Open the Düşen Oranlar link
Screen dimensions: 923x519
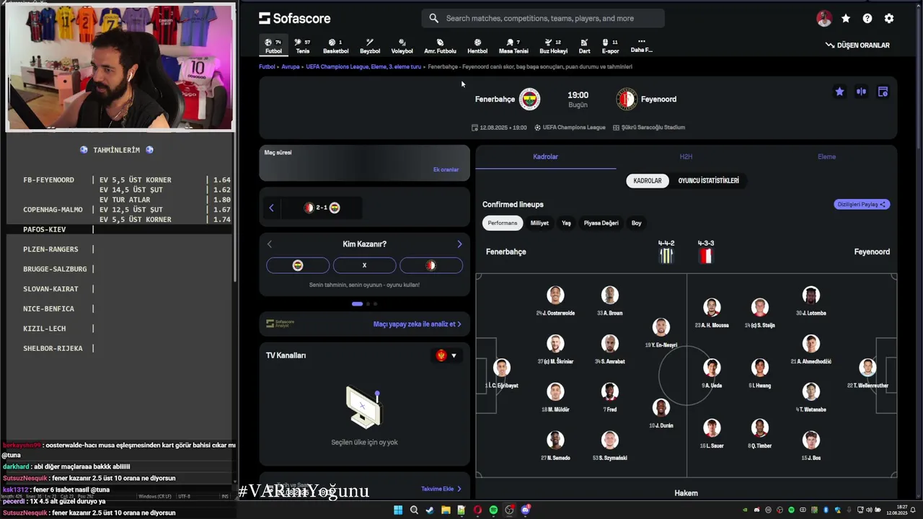click(x=857, y=45)
